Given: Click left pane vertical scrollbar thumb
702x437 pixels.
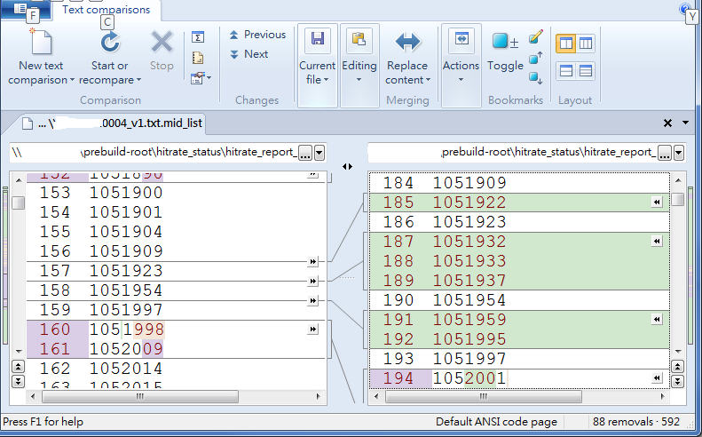Looking at the screenshot, I should (18, 203).
